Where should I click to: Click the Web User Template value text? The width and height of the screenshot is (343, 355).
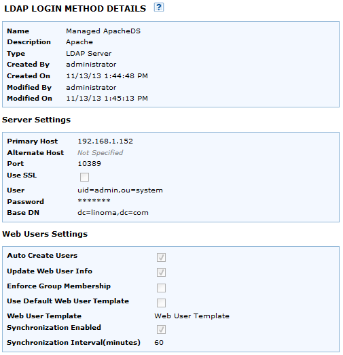[192, 316]
